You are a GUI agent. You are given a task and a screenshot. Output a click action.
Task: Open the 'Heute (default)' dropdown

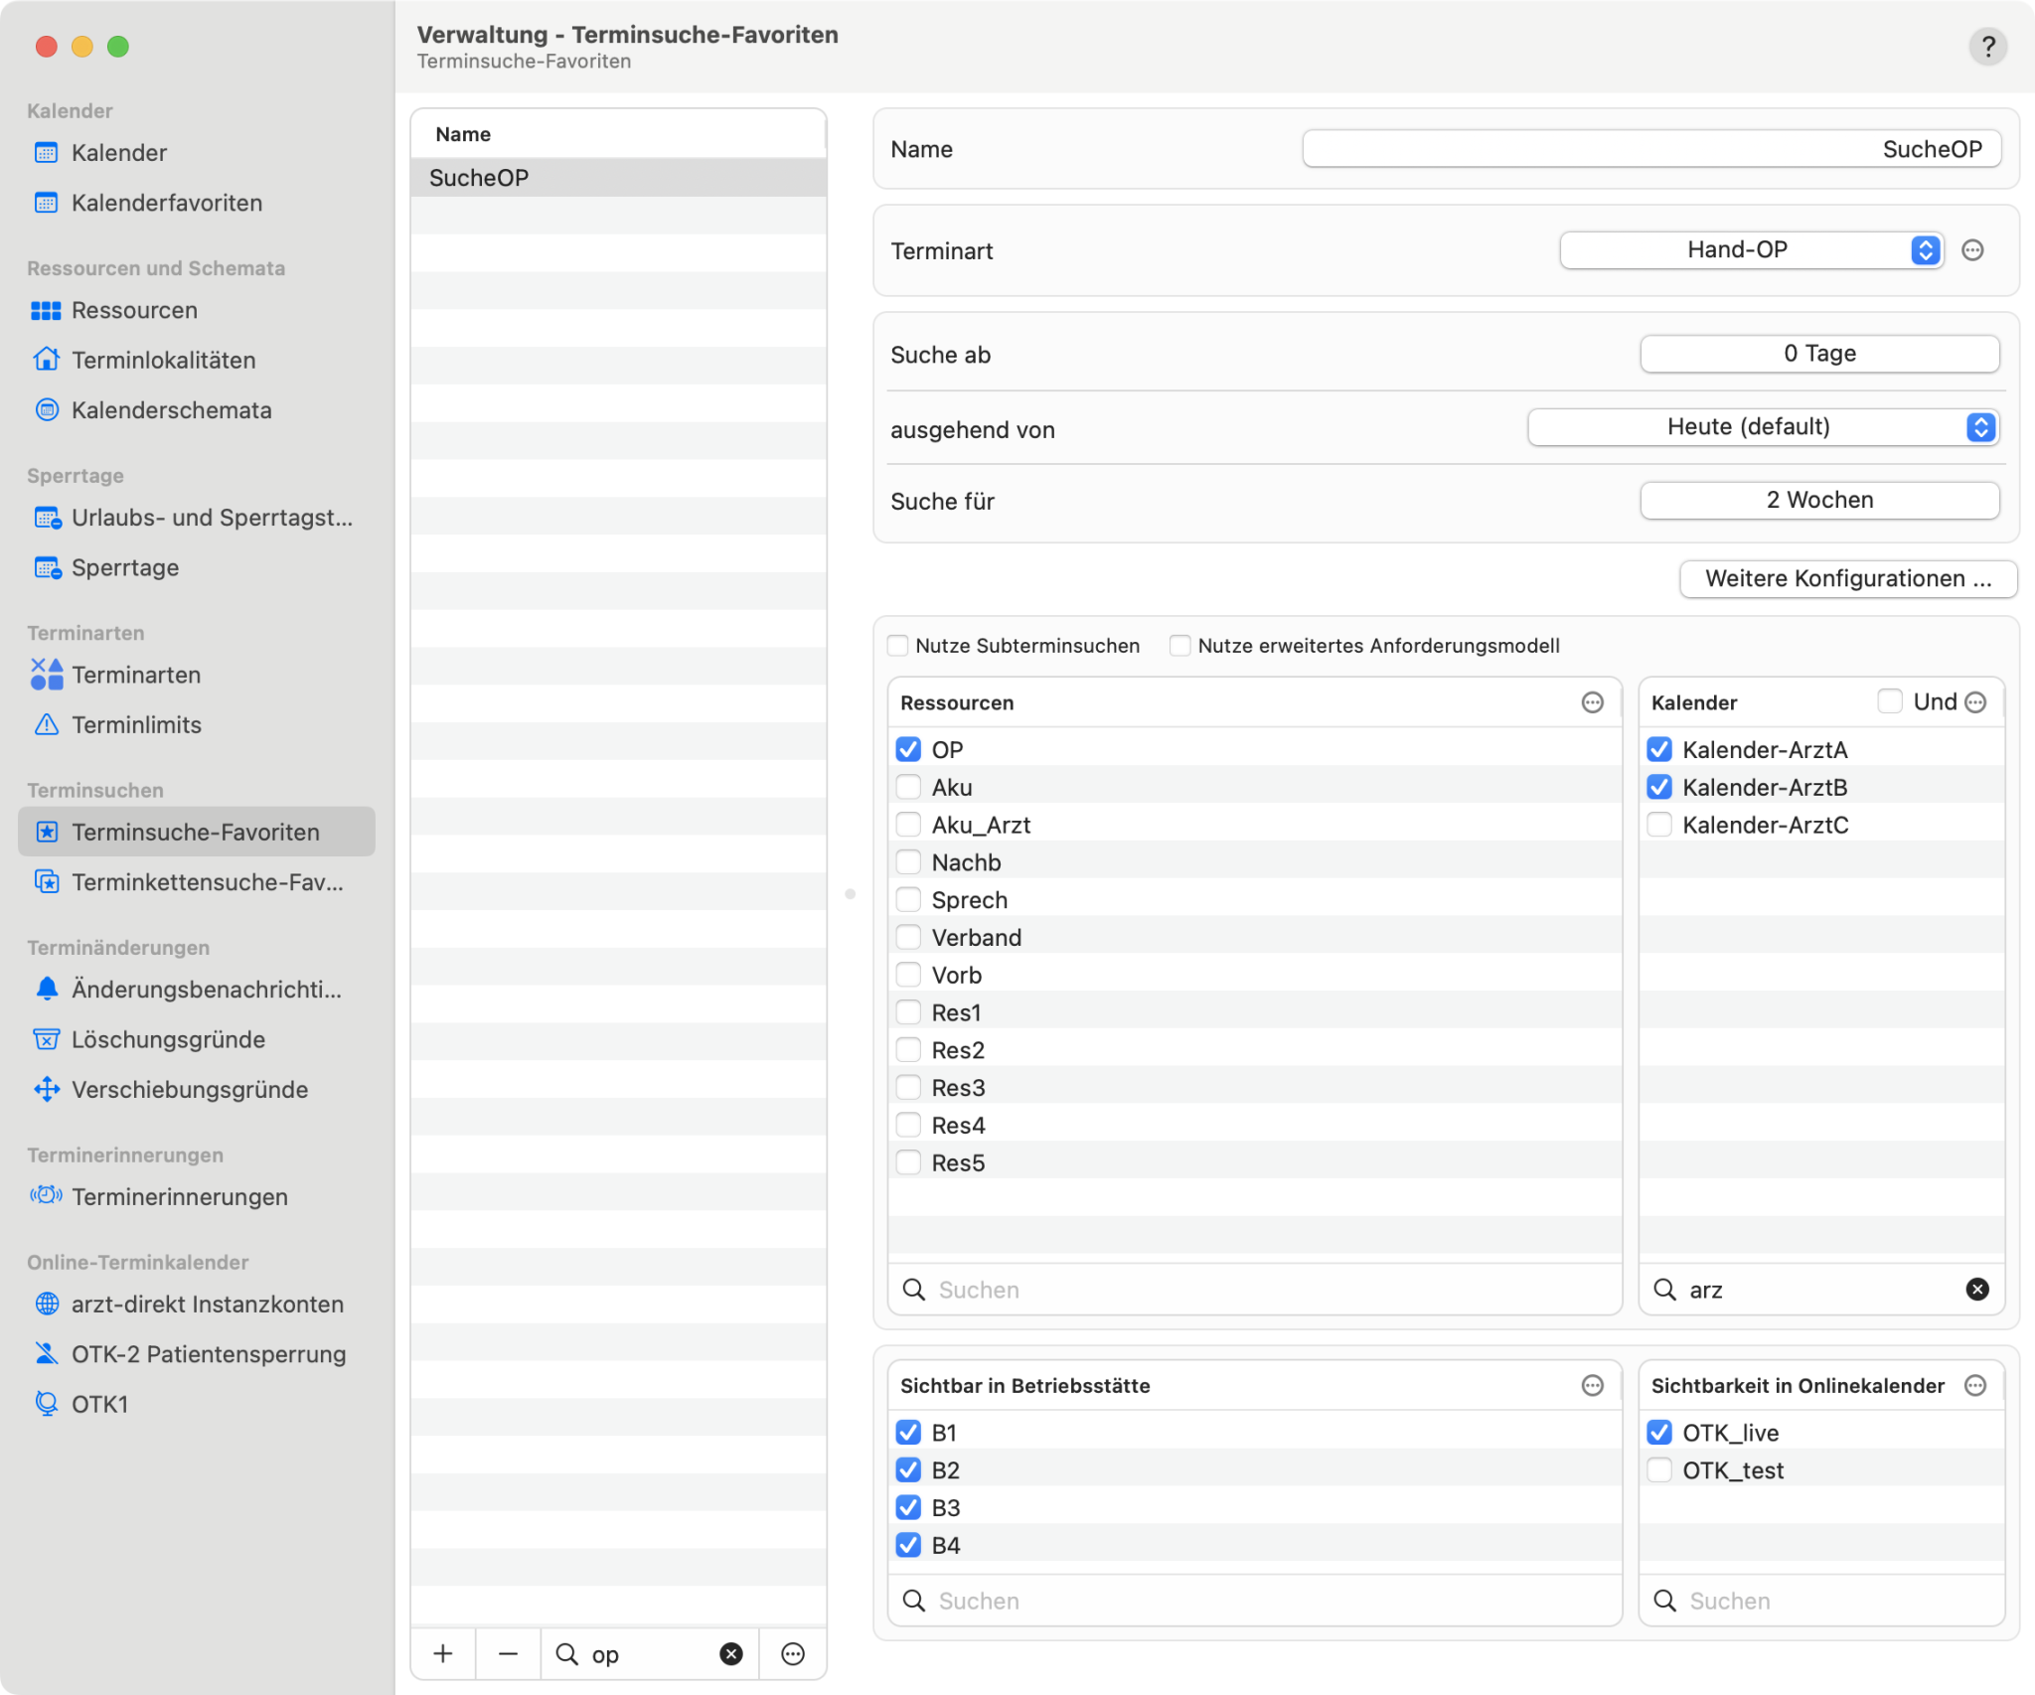pyautogui.click(x=1764, y=427)
